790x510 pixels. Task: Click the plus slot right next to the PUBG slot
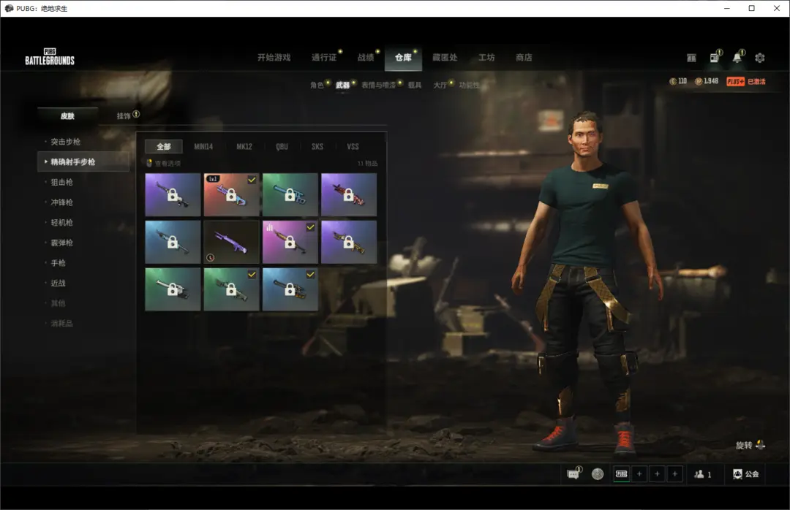pyautogui.click(x=639, y=473)
